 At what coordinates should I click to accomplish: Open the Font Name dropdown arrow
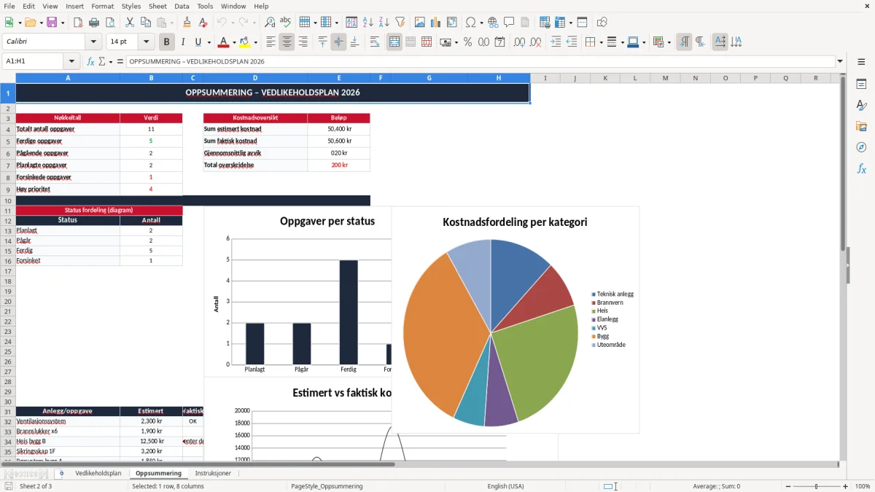(93, 42)
